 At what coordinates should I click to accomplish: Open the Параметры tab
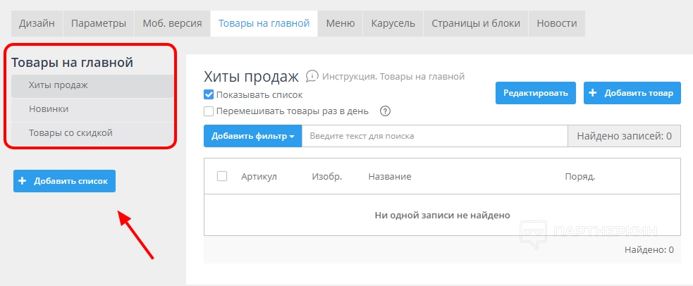click(x=98, y=23)
